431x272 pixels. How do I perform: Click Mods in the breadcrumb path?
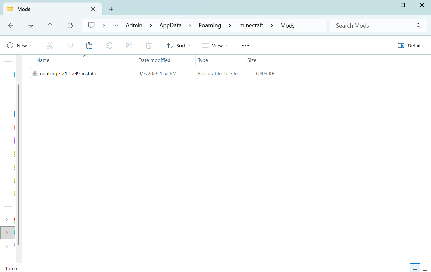point(288,25)
